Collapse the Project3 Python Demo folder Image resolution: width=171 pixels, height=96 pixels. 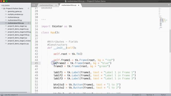pyautogui.click(x=2, y=8)
